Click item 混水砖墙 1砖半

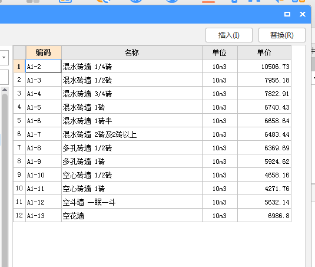(132, 120)
